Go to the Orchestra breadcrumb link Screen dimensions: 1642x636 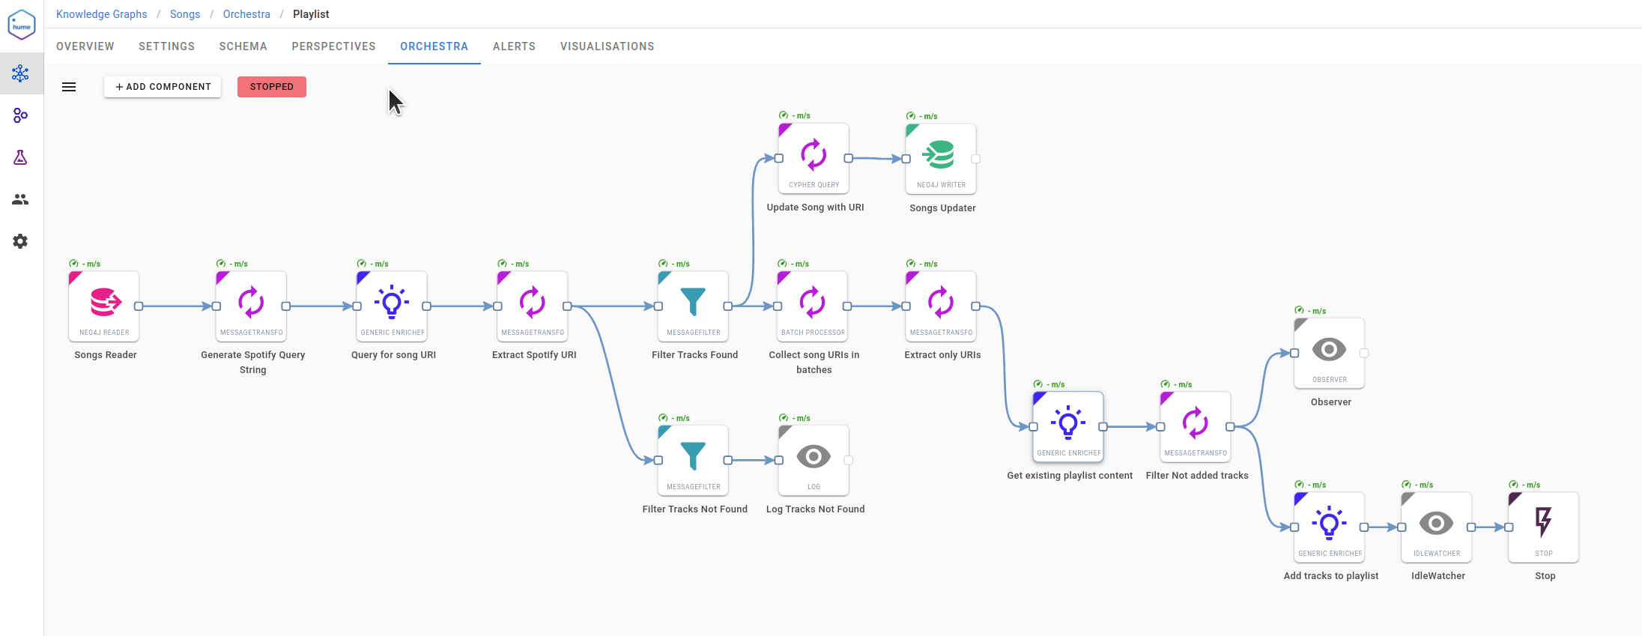(246, 14)
